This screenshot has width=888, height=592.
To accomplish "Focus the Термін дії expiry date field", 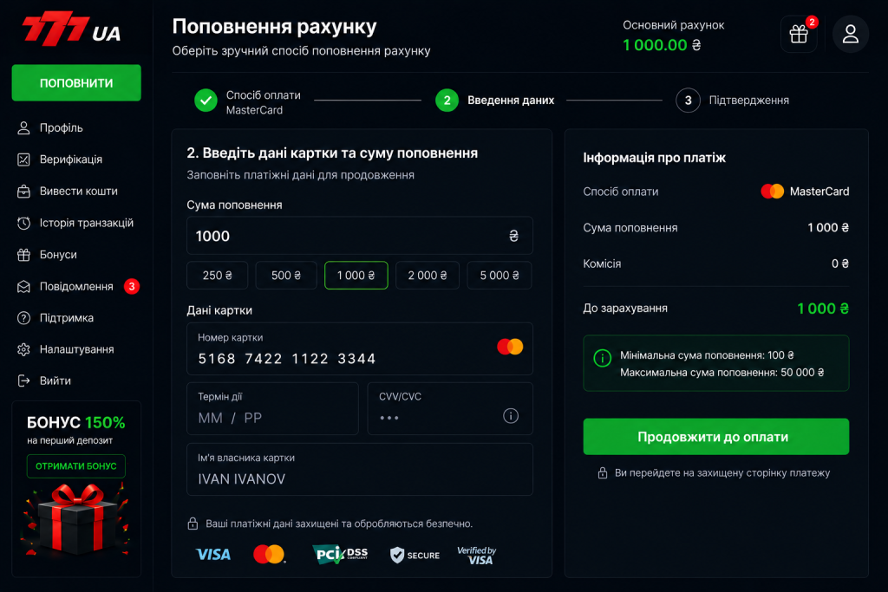I will 272,408.
